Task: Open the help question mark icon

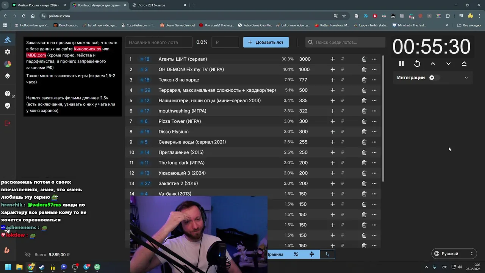Action: (x=8, y=94)
